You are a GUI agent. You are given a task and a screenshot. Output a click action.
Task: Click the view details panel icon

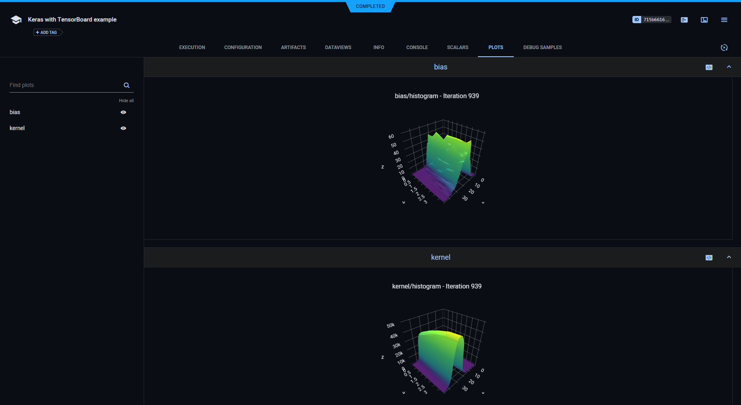point(704,20)
